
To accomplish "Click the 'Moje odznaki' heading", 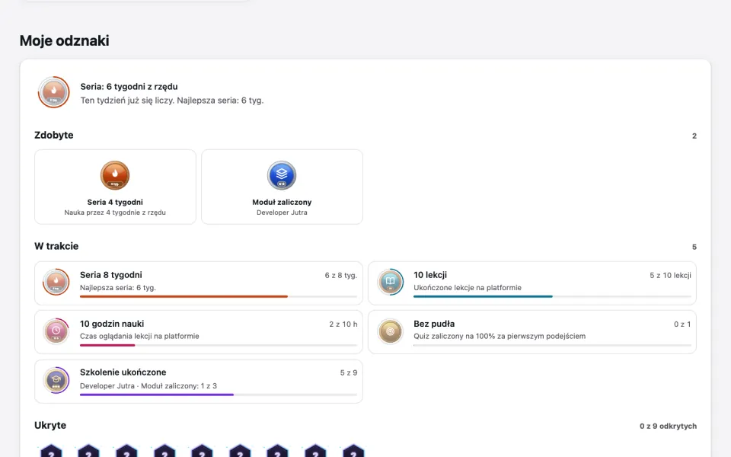I will tap(64, 40).
